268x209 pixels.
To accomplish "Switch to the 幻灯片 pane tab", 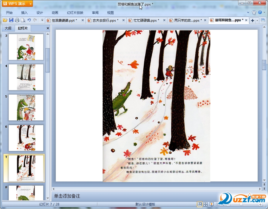I will click(23, 28).
